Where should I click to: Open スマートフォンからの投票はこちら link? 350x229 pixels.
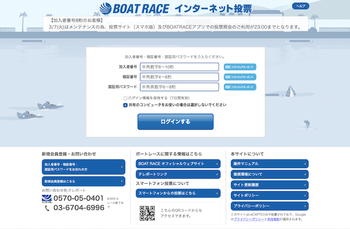coord(178,193)
